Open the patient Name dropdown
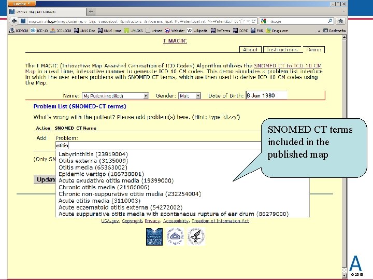The width and height of the screenshot is (373, 280). point(116,96)
